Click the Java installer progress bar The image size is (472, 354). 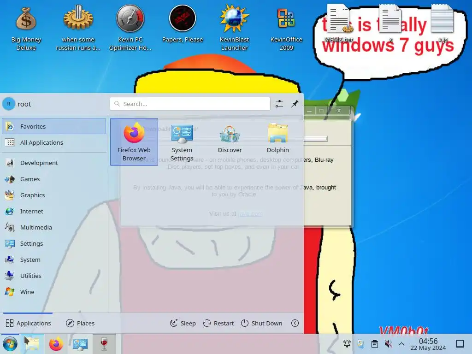click(x=316, y=138)
